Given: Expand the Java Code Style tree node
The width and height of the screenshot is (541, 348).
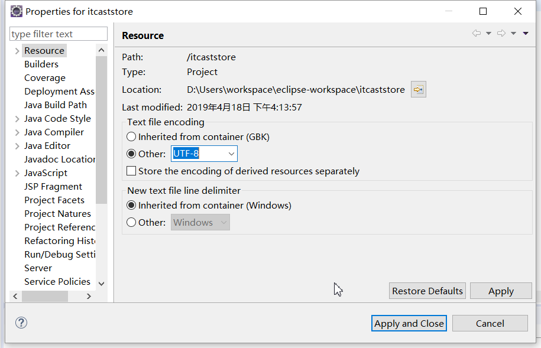Looking at the screenshot, I should tap(17, 119).
